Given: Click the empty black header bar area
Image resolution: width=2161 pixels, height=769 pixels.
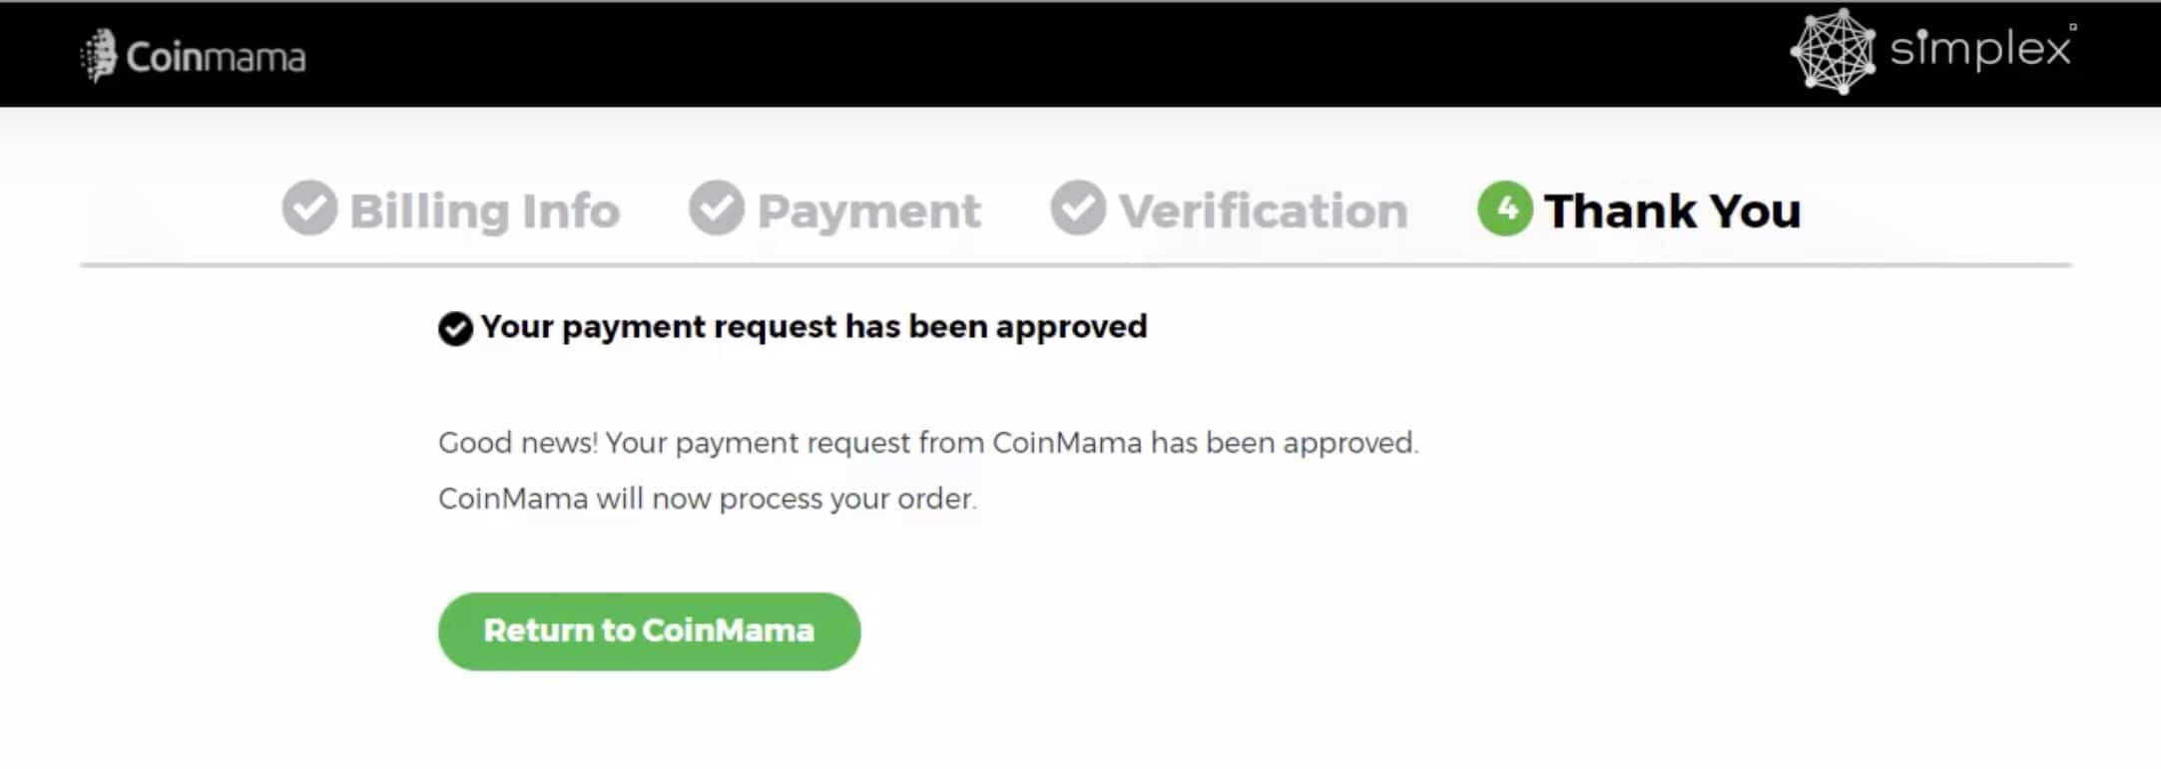Looking at the screenshot, I should click(1048, 54).
